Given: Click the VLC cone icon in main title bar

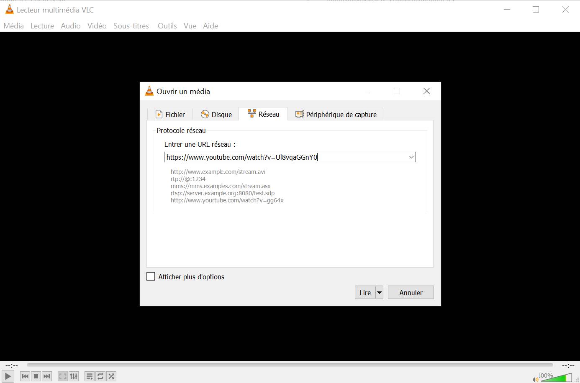Looking at the screenshot, I should pos(9,10).
